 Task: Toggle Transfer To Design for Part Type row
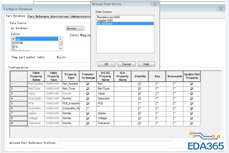(x=88, y=89)
